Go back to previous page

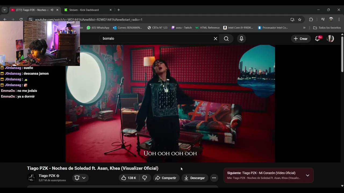click(5, 19)
